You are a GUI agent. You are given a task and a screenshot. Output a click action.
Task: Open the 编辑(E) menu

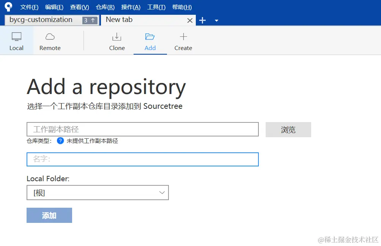[54, 7]
